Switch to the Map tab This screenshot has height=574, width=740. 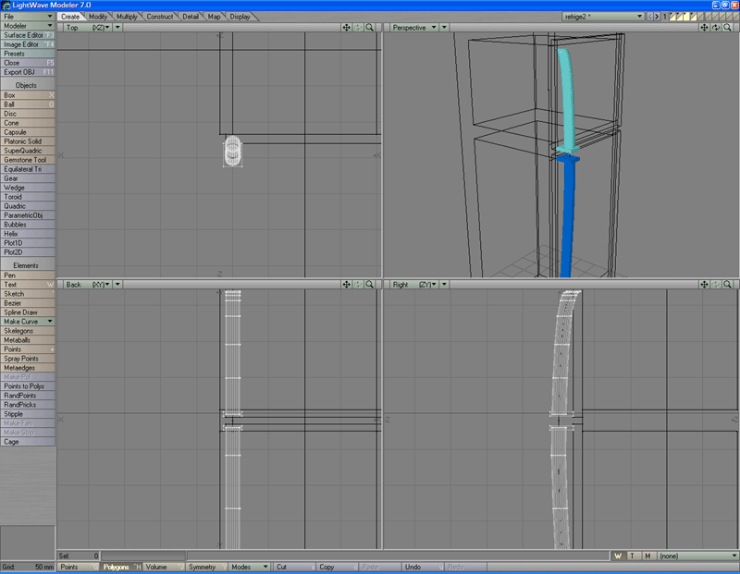tap(215, 17)
